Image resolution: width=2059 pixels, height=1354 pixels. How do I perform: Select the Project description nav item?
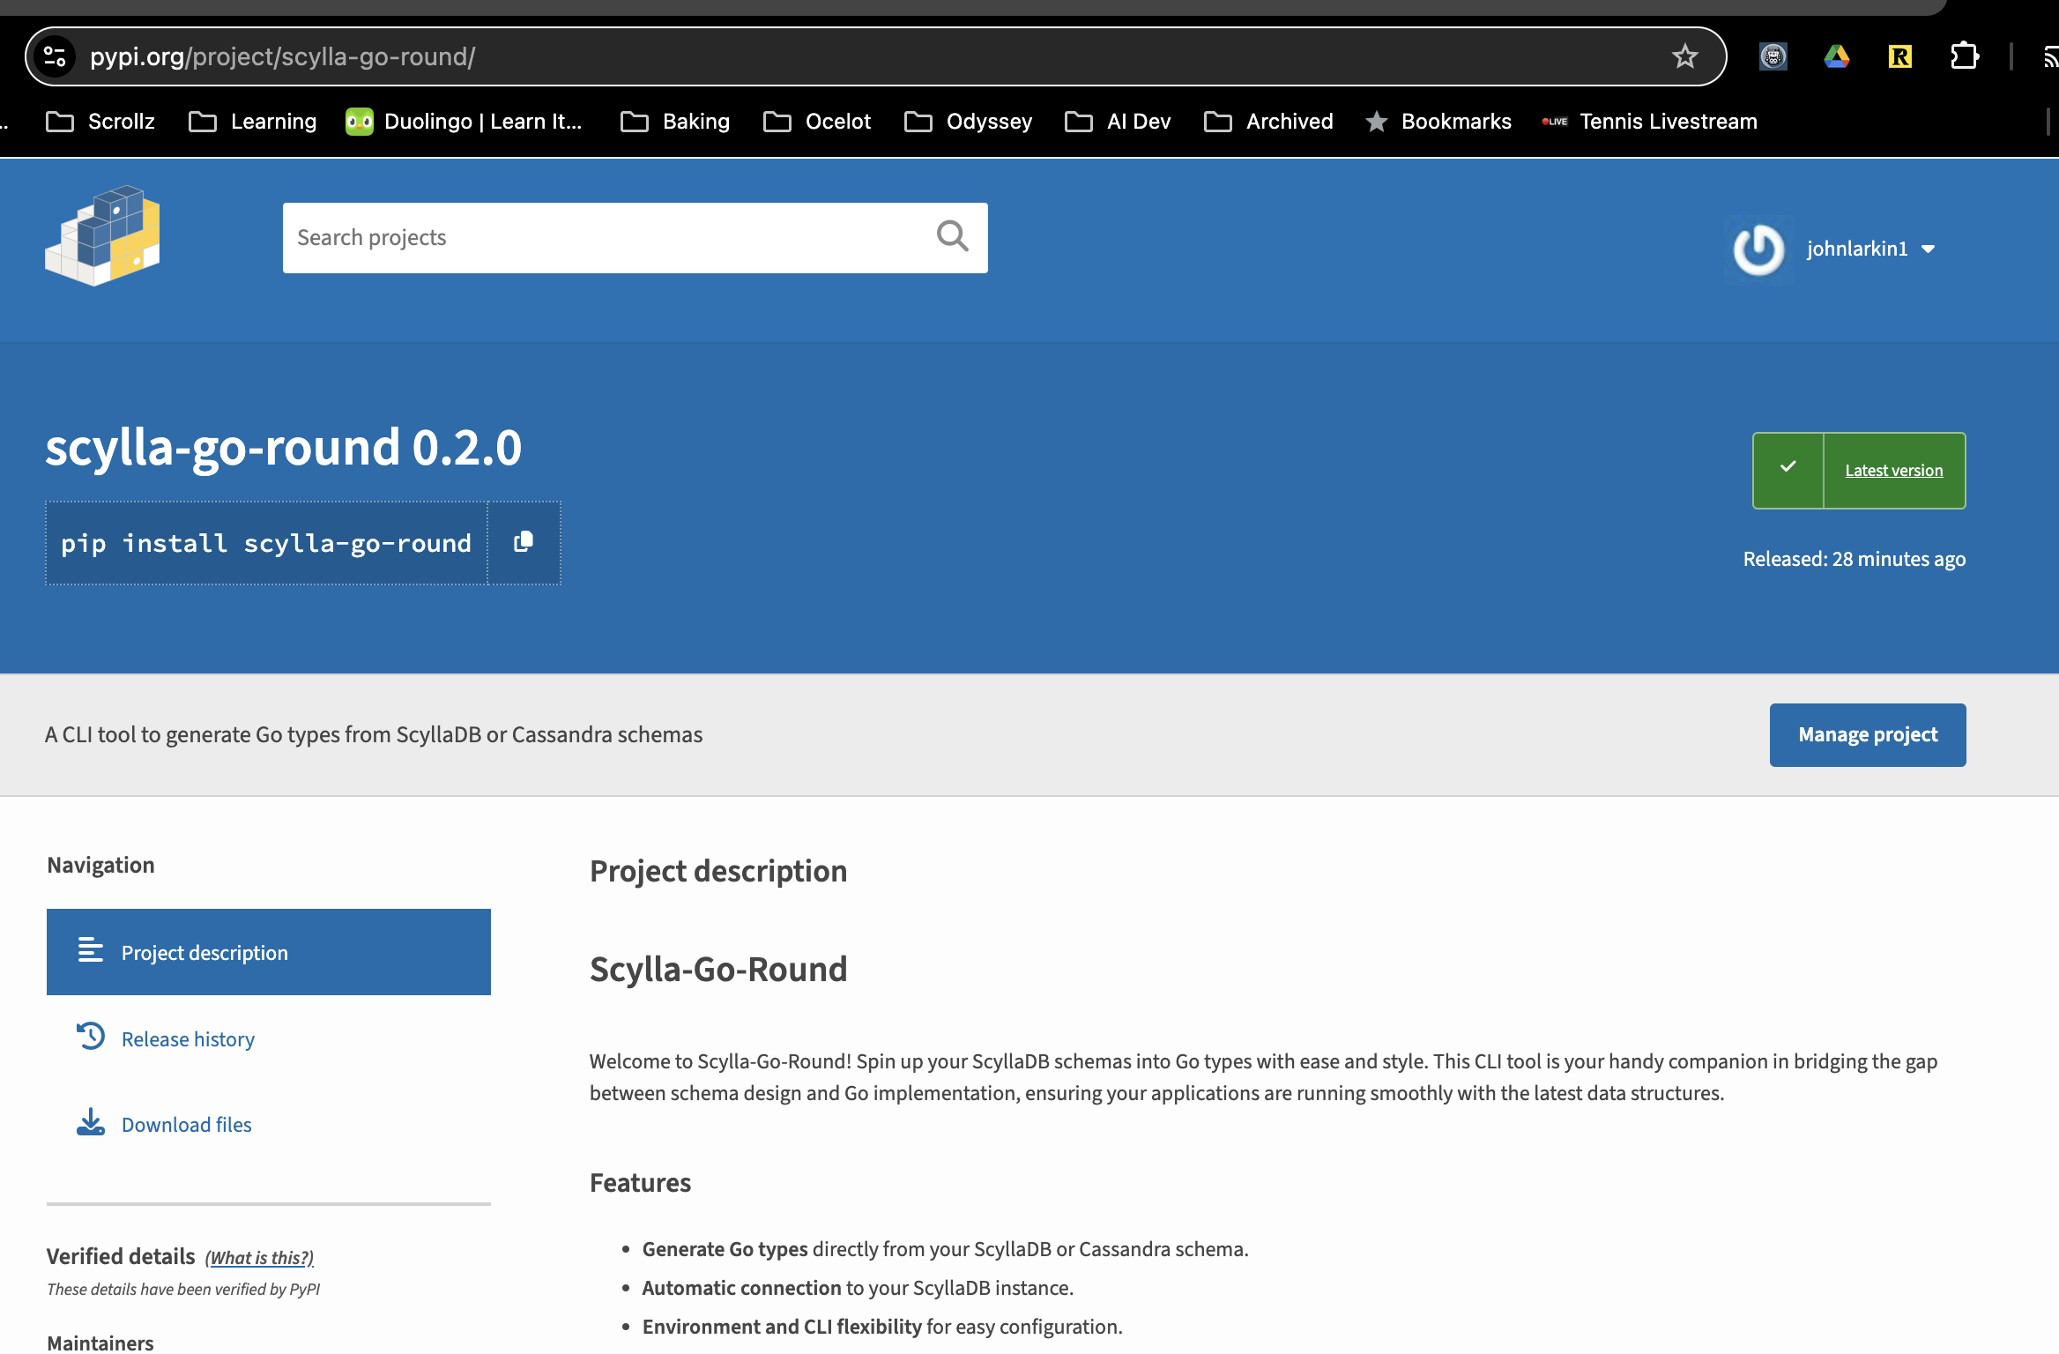tap(267, 950)
